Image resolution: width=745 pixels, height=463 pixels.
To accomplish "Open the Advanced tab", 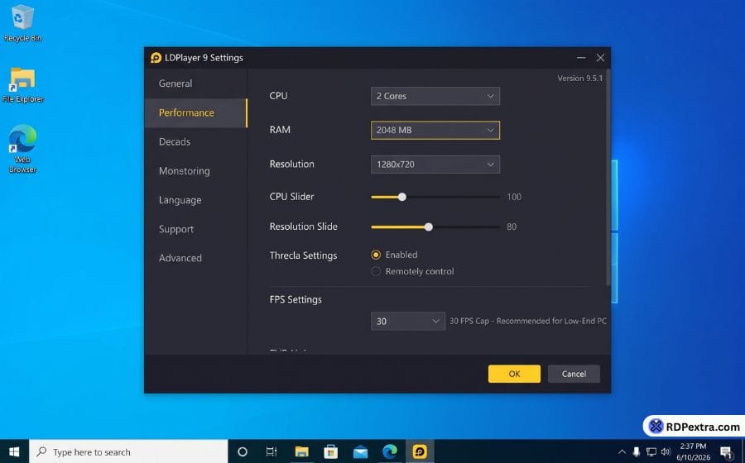I will (x=195, y=258).
